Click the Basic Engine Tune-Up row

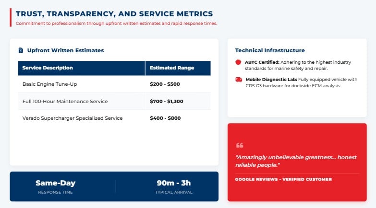(x=114, y=84)
